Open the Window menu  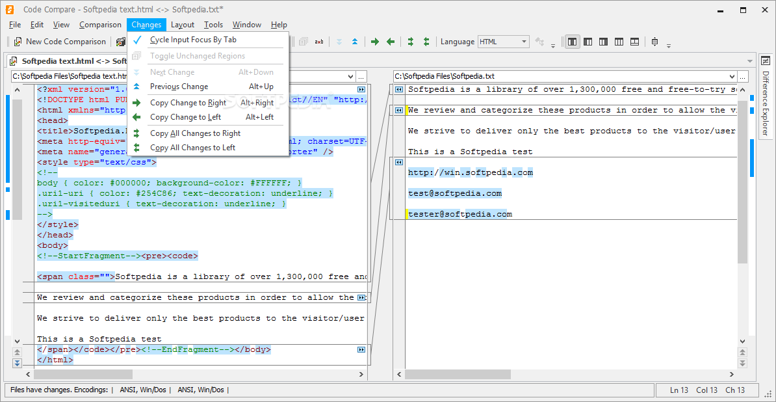(247, 25)
